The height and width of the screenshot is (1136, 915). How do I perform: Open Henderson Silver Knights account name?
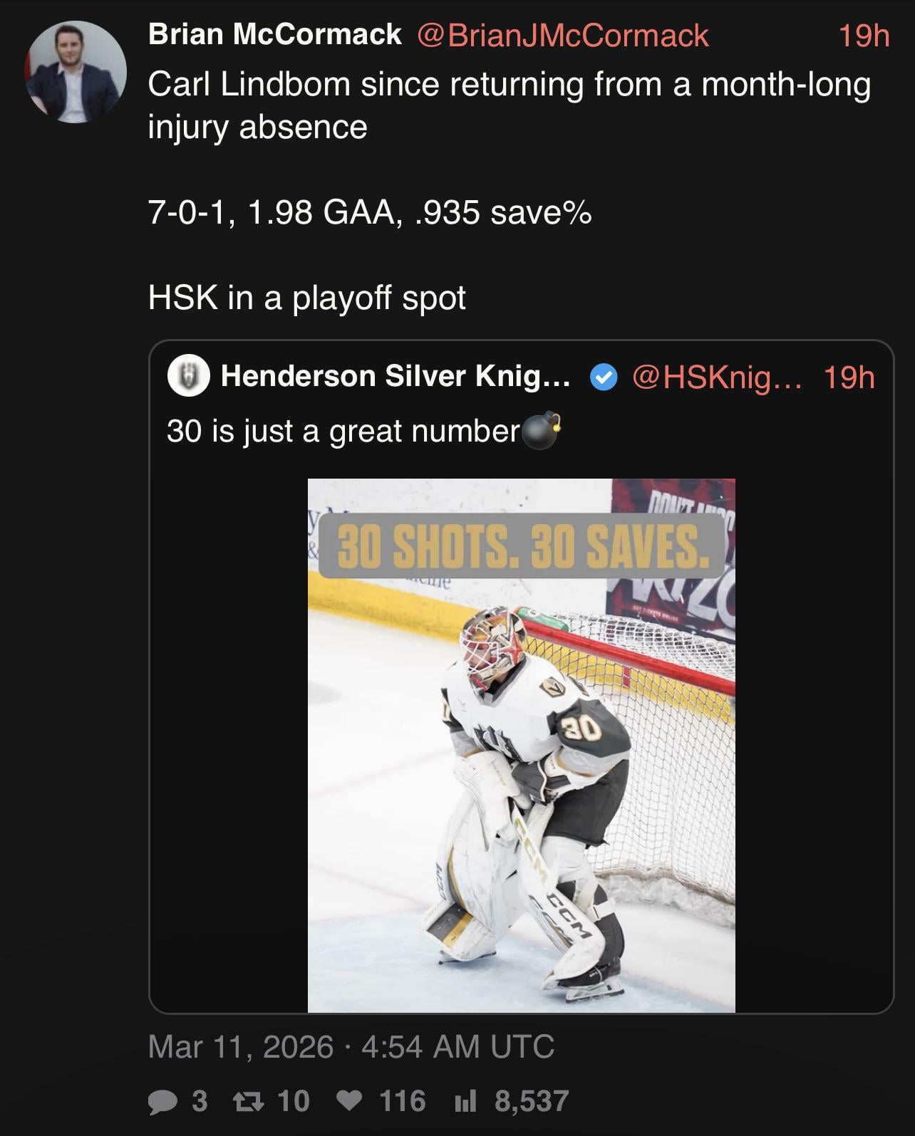click(396, 377)
